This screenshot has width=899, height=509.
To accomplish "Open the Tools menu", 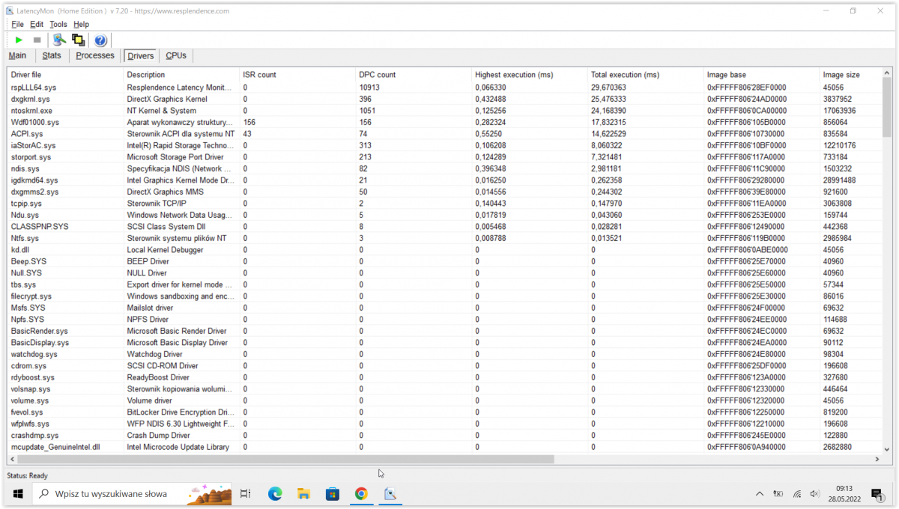I will click(58, 25).
